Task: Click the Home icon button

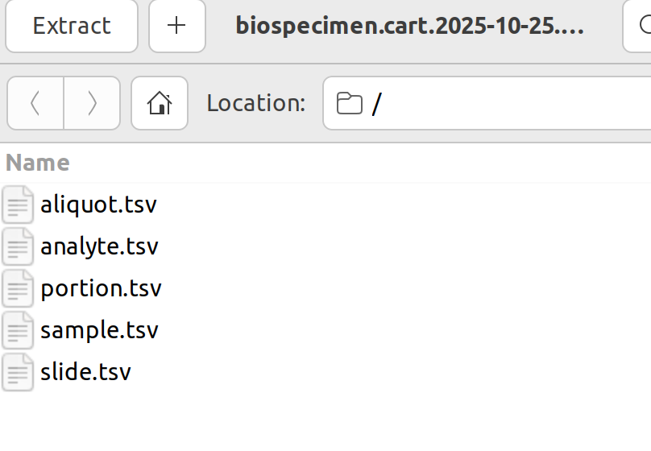Action: coord(160,103)
